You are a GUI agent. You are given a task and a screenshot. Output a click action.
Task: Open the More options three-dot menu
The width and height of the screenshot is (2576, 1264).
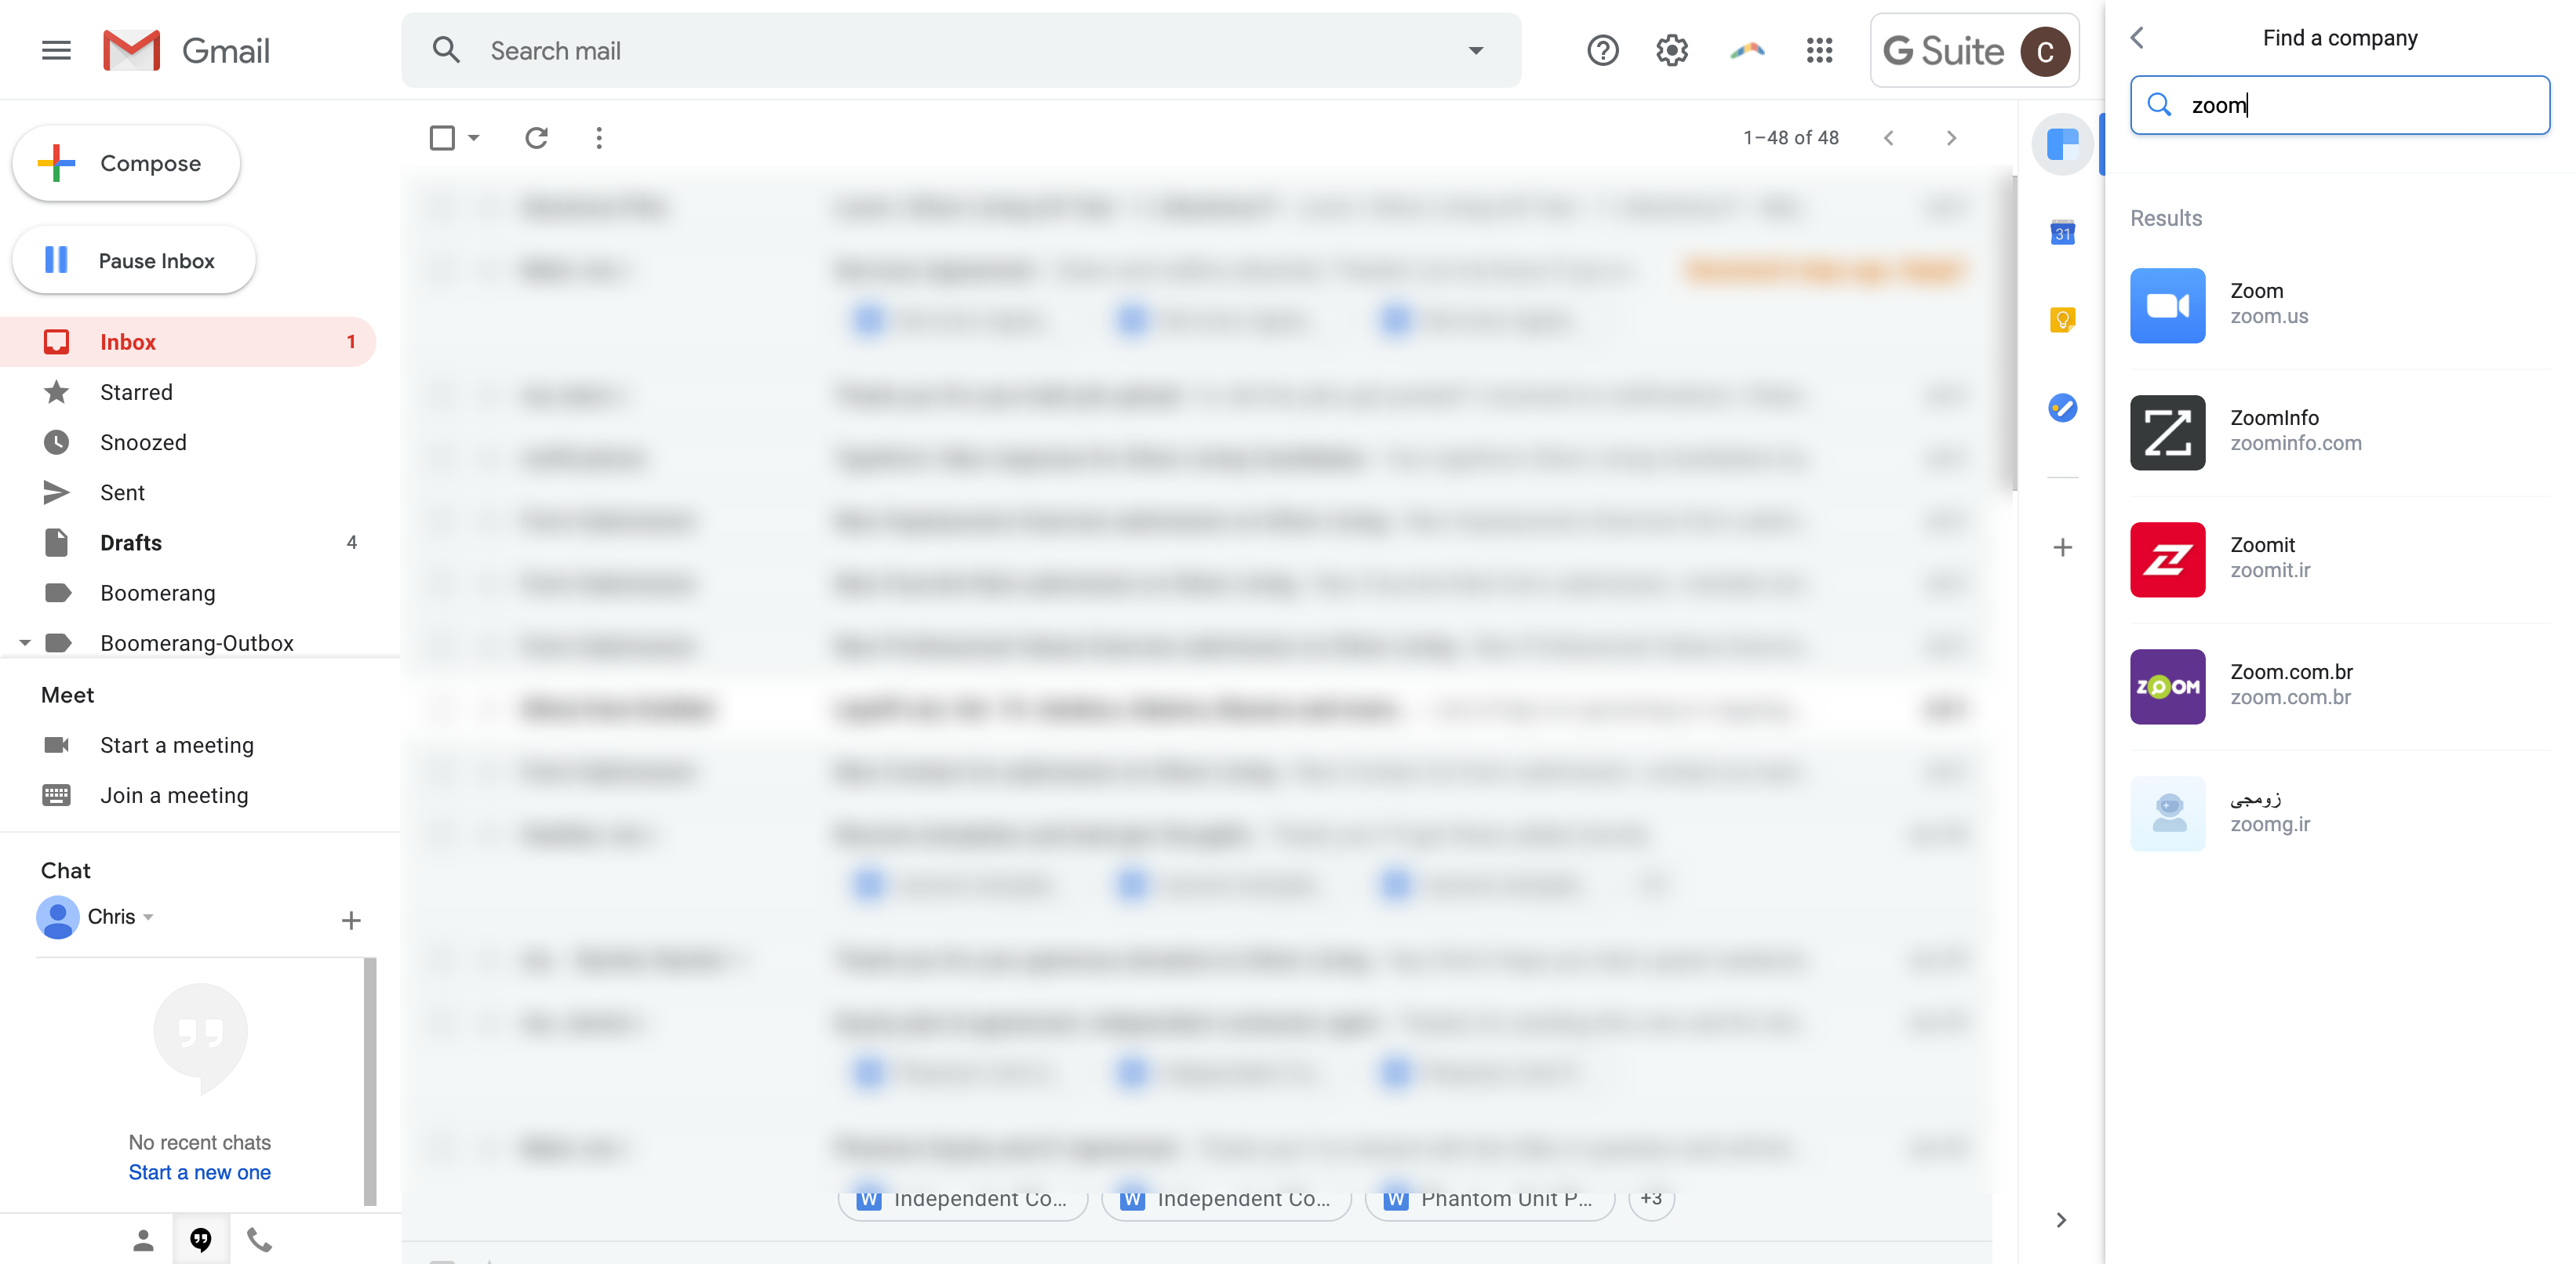(599, 137)
